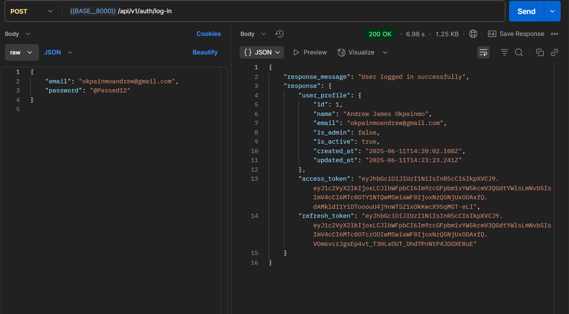The width and height of the screenshot is (569, 314).
Task: Click the name "Andrew James Okpainmo"
Action: click(387, 114)
